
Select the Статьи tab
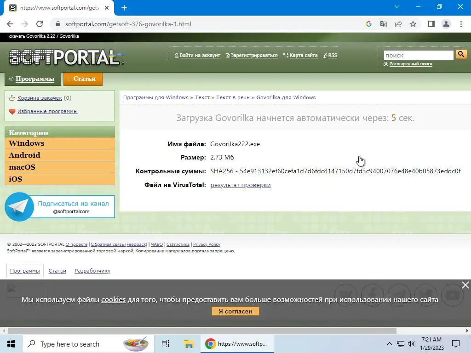point(83,79)
